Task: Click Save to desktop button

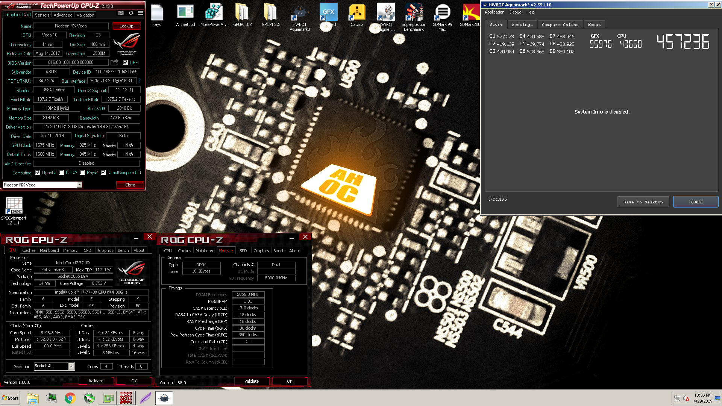Action: [643, 202]
